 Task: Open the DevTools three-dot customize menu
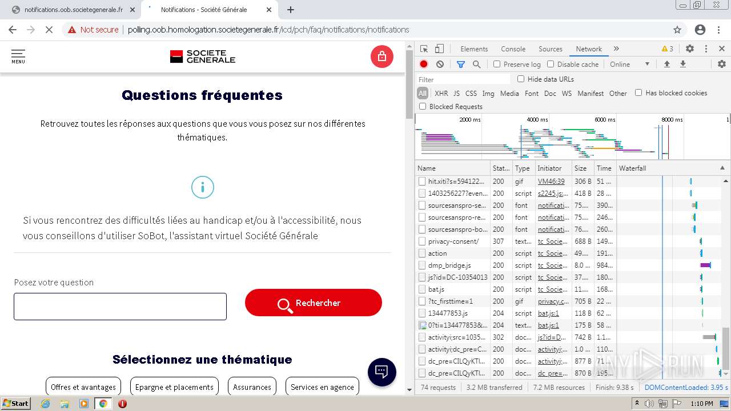coord(706,49)
